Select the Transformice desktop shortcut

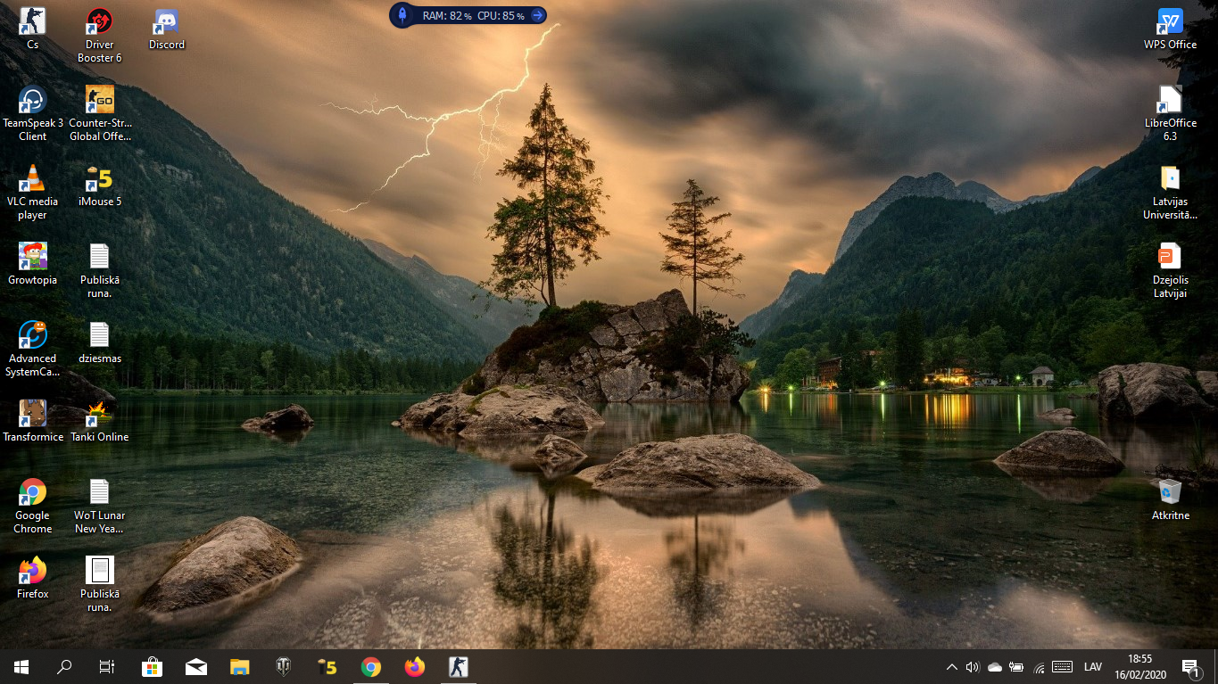click(x=33, y=421)
